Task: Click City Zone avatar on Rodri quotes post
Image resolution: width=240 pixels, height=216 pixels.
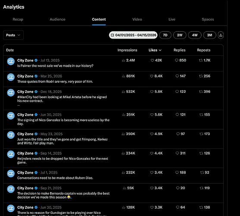Action: click(11, 77)
